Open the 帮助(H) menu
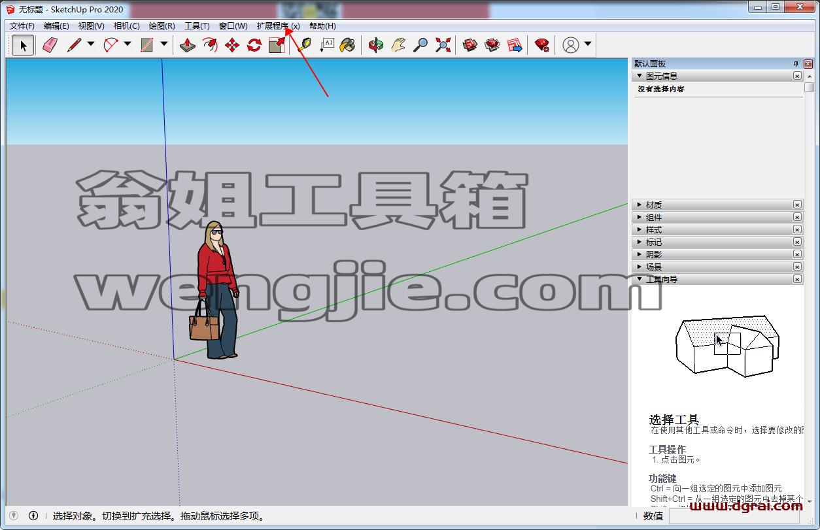Screen dimensions: 820x530 [x=322, y=26]
